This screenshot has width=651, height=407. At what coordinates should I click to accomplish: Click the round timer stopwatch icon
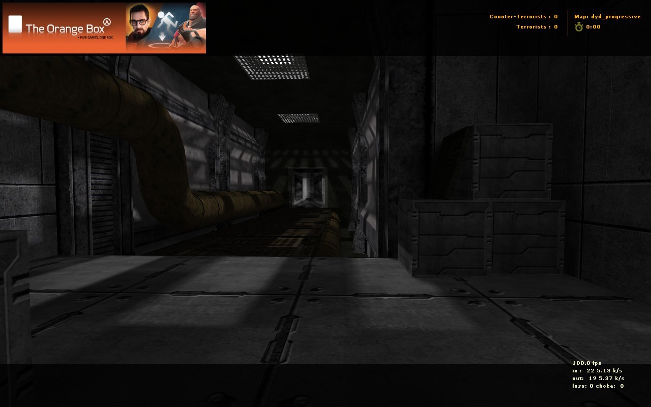(x=579, y=27)
